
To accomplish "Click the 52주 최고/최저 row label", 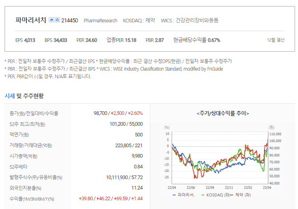I will coord(28,124).
